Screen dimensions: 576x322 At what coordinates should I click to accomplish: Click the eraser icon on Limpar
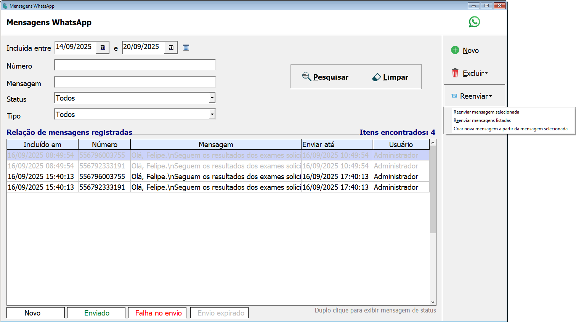pyautogui.click(x=376, y=77)
